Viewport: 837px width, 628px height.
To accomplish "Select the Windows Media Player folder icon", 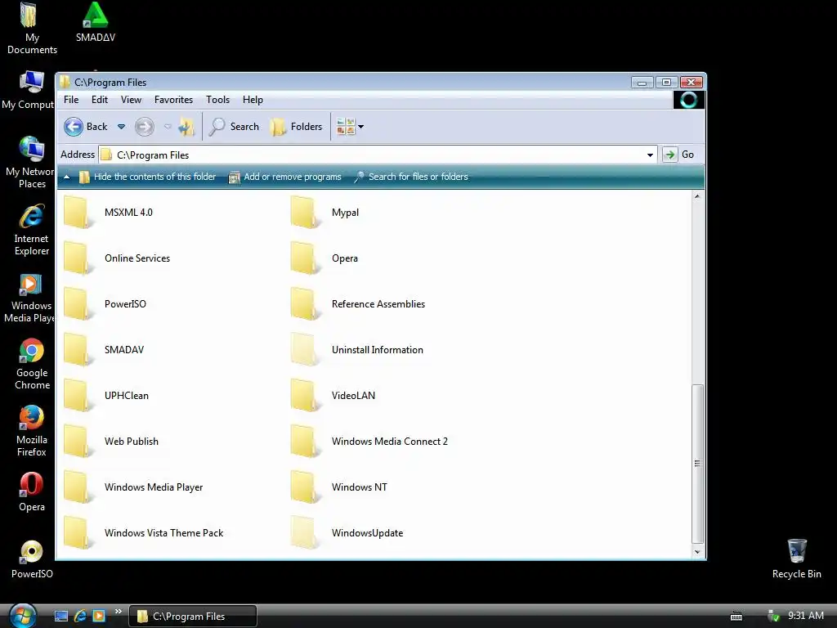I will point(77,487).
